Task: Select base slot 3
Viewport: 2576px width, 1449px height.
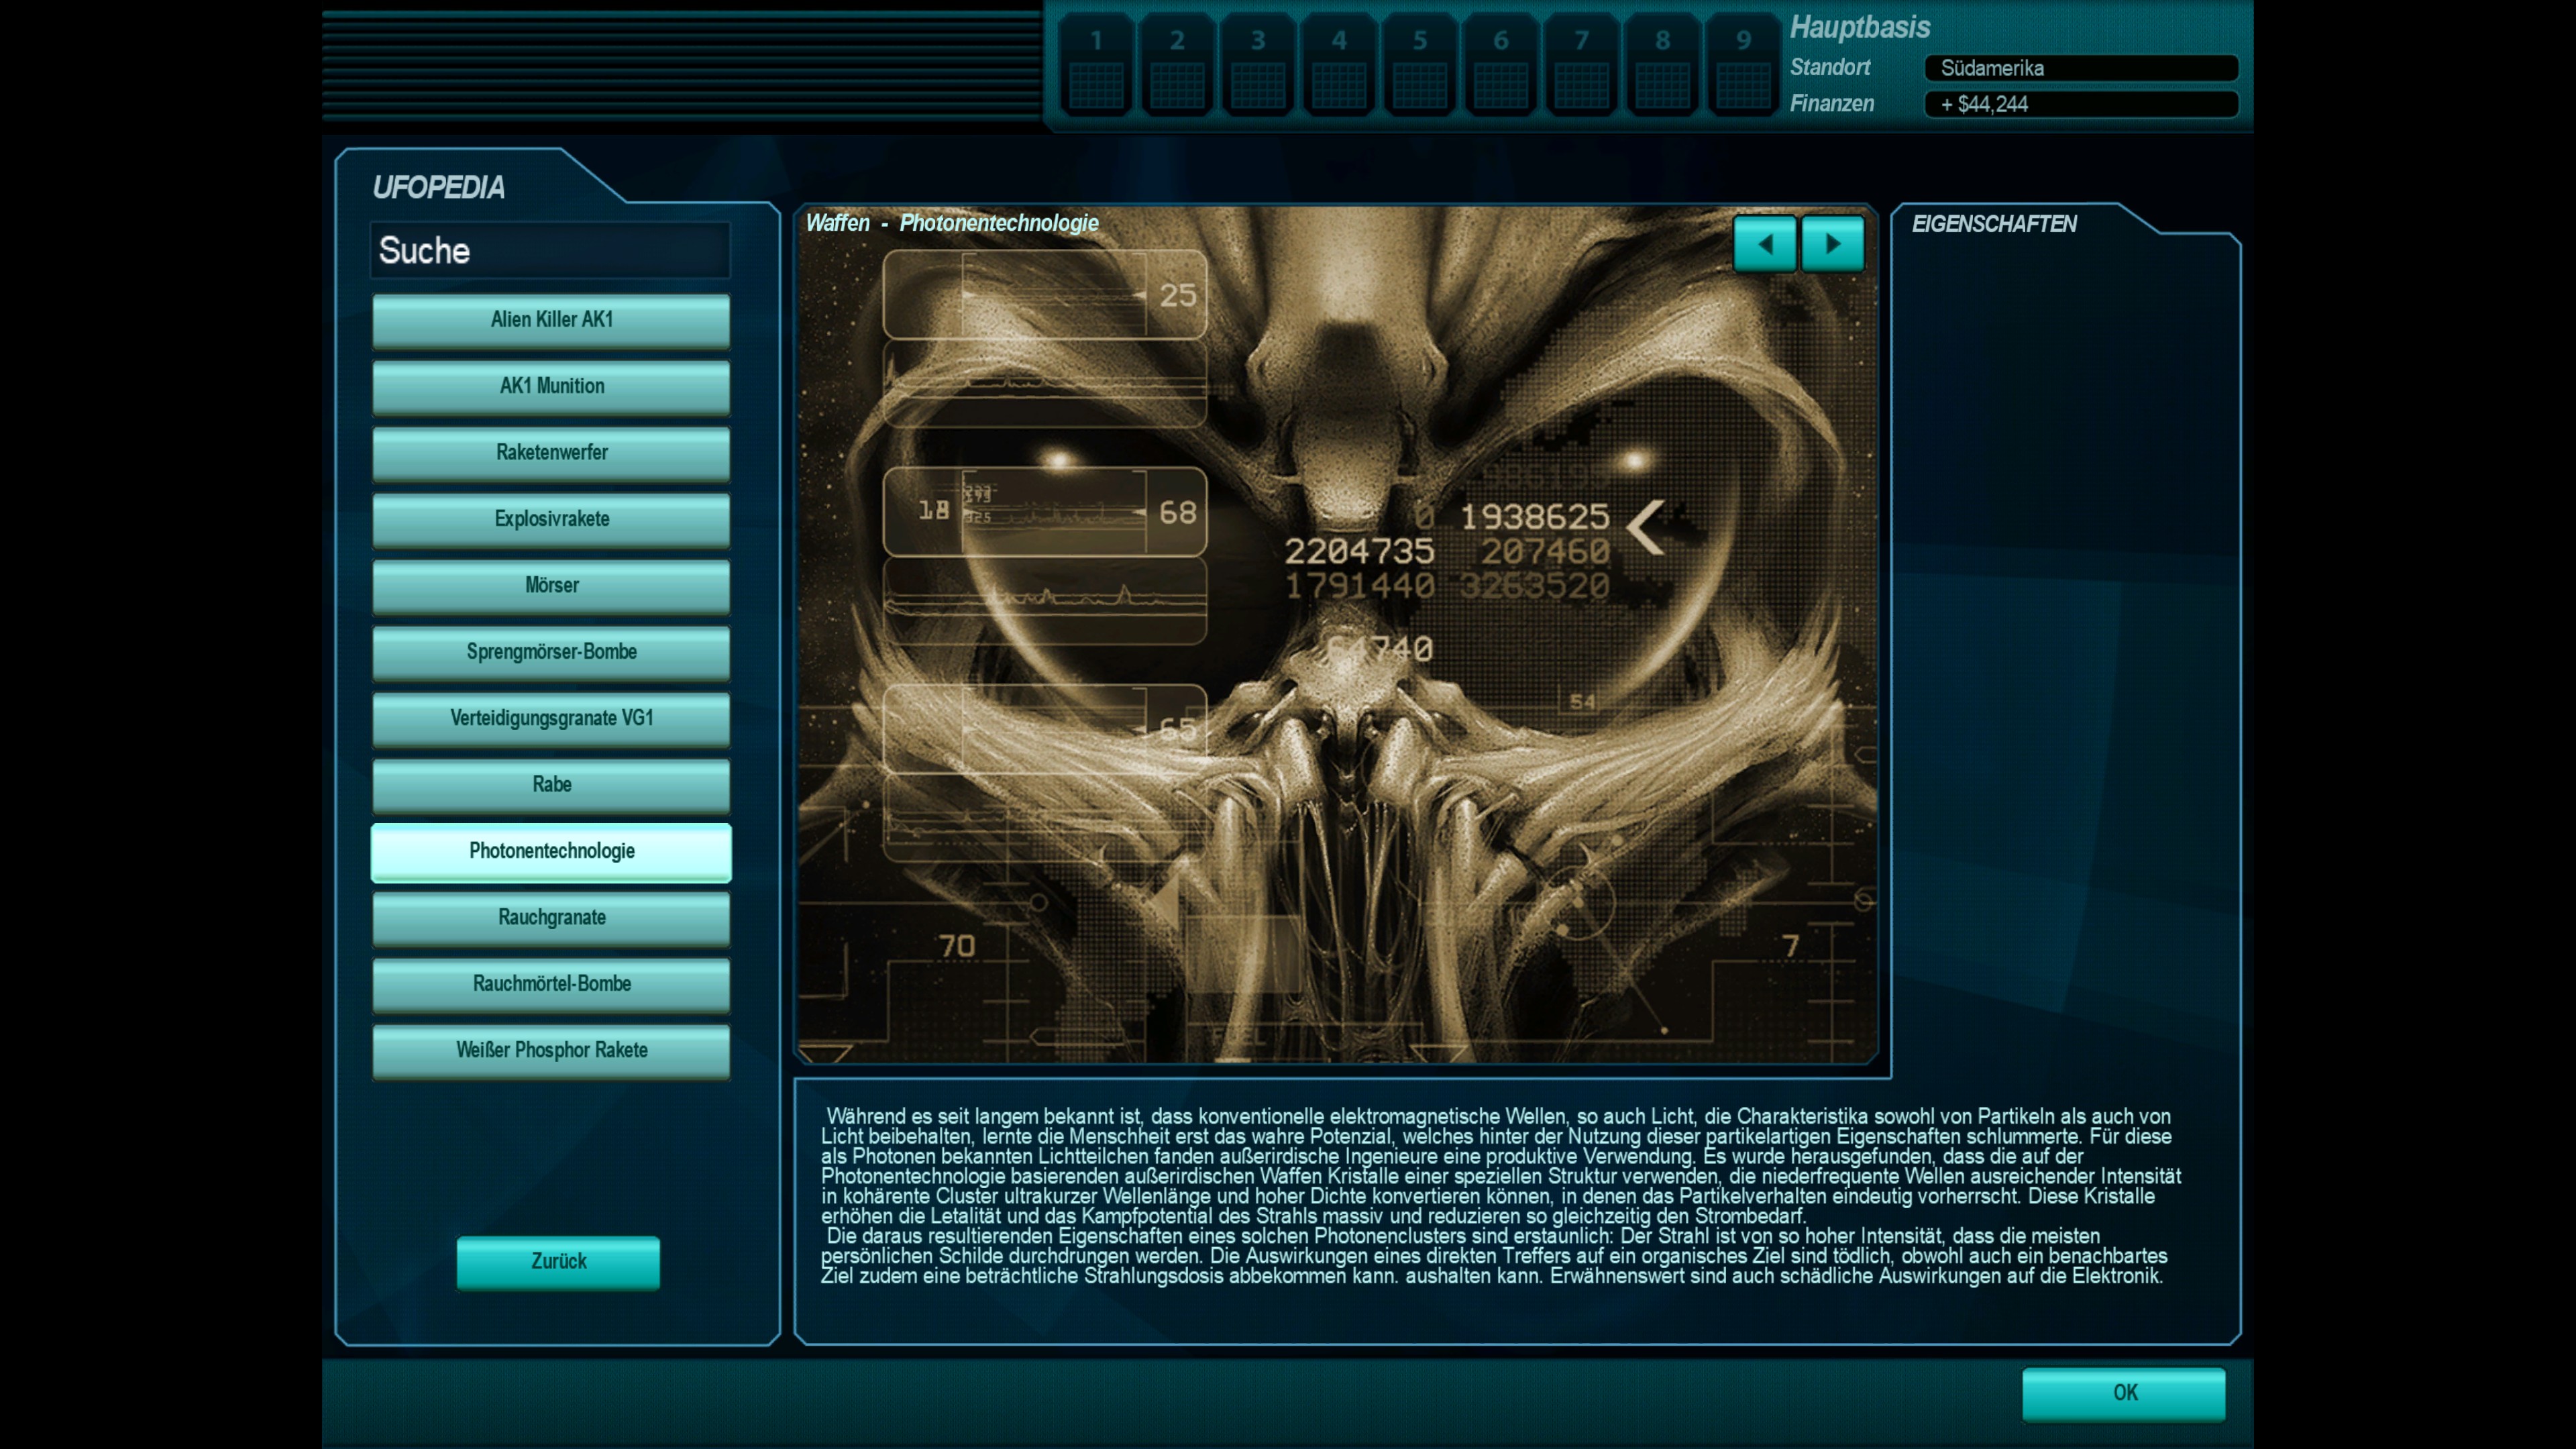Action: tap(1258, 64)
